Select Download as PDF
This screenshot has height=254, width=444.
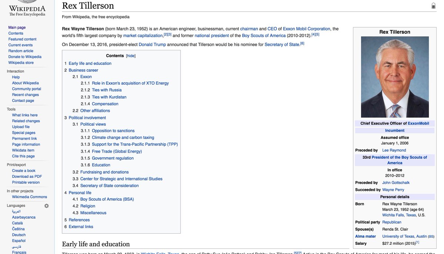[27, 177]
